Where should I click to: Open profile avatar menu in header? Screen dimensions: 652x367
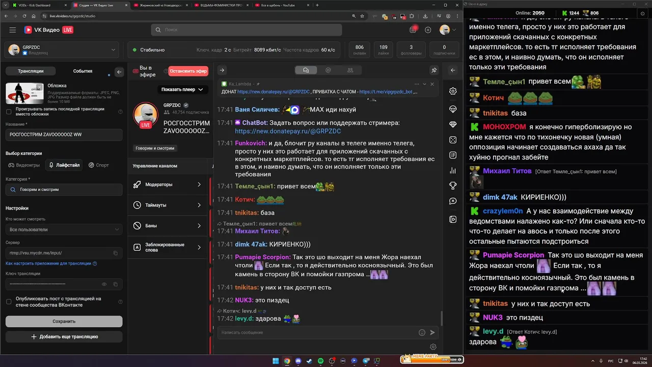point(448,30)
